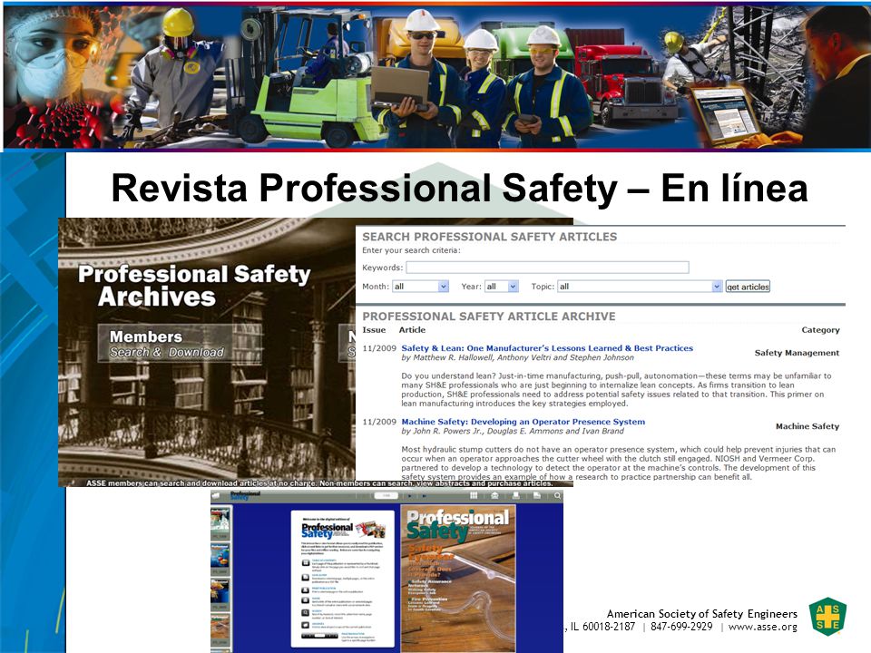The image size is (871, 653).
Task: Click the get articles button
Action: 748,287
